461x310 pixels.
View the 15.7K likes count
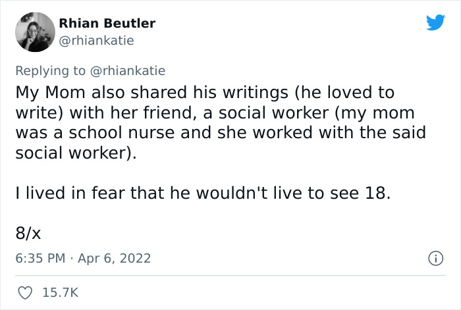60,292
